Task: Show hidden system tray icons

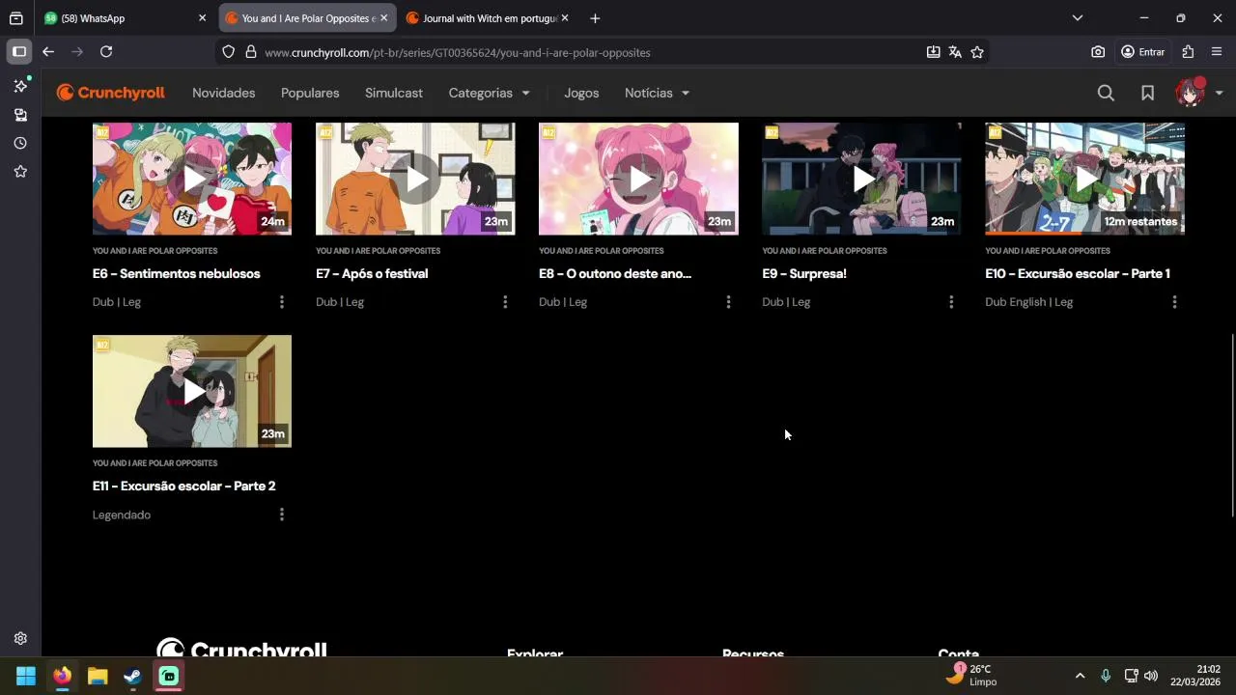Action: point(1080,676)
